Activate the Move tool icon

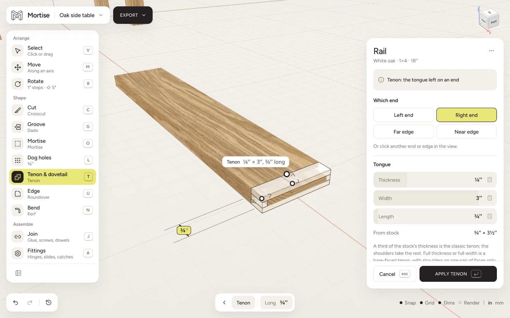[18, 67]
